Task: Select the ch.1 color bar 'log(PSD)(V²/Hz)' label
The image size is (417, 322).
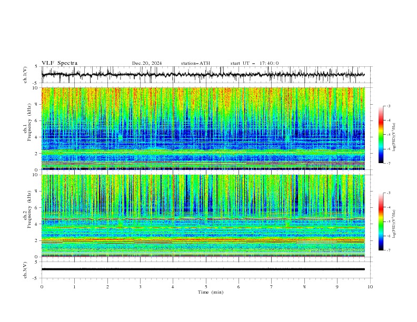Action: [394, 137]
